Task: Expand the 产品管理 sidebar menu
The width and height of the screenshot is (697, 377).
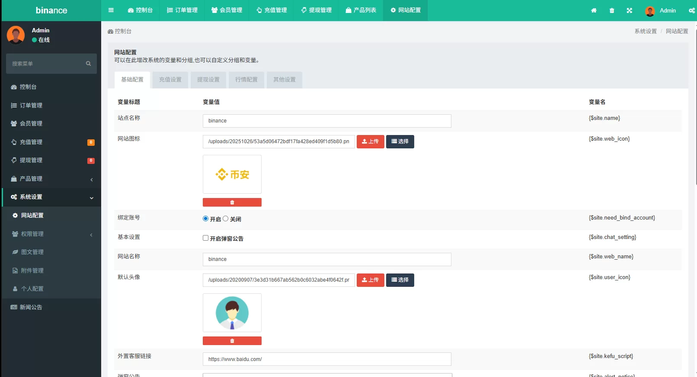Action: [x=51, y=179]
